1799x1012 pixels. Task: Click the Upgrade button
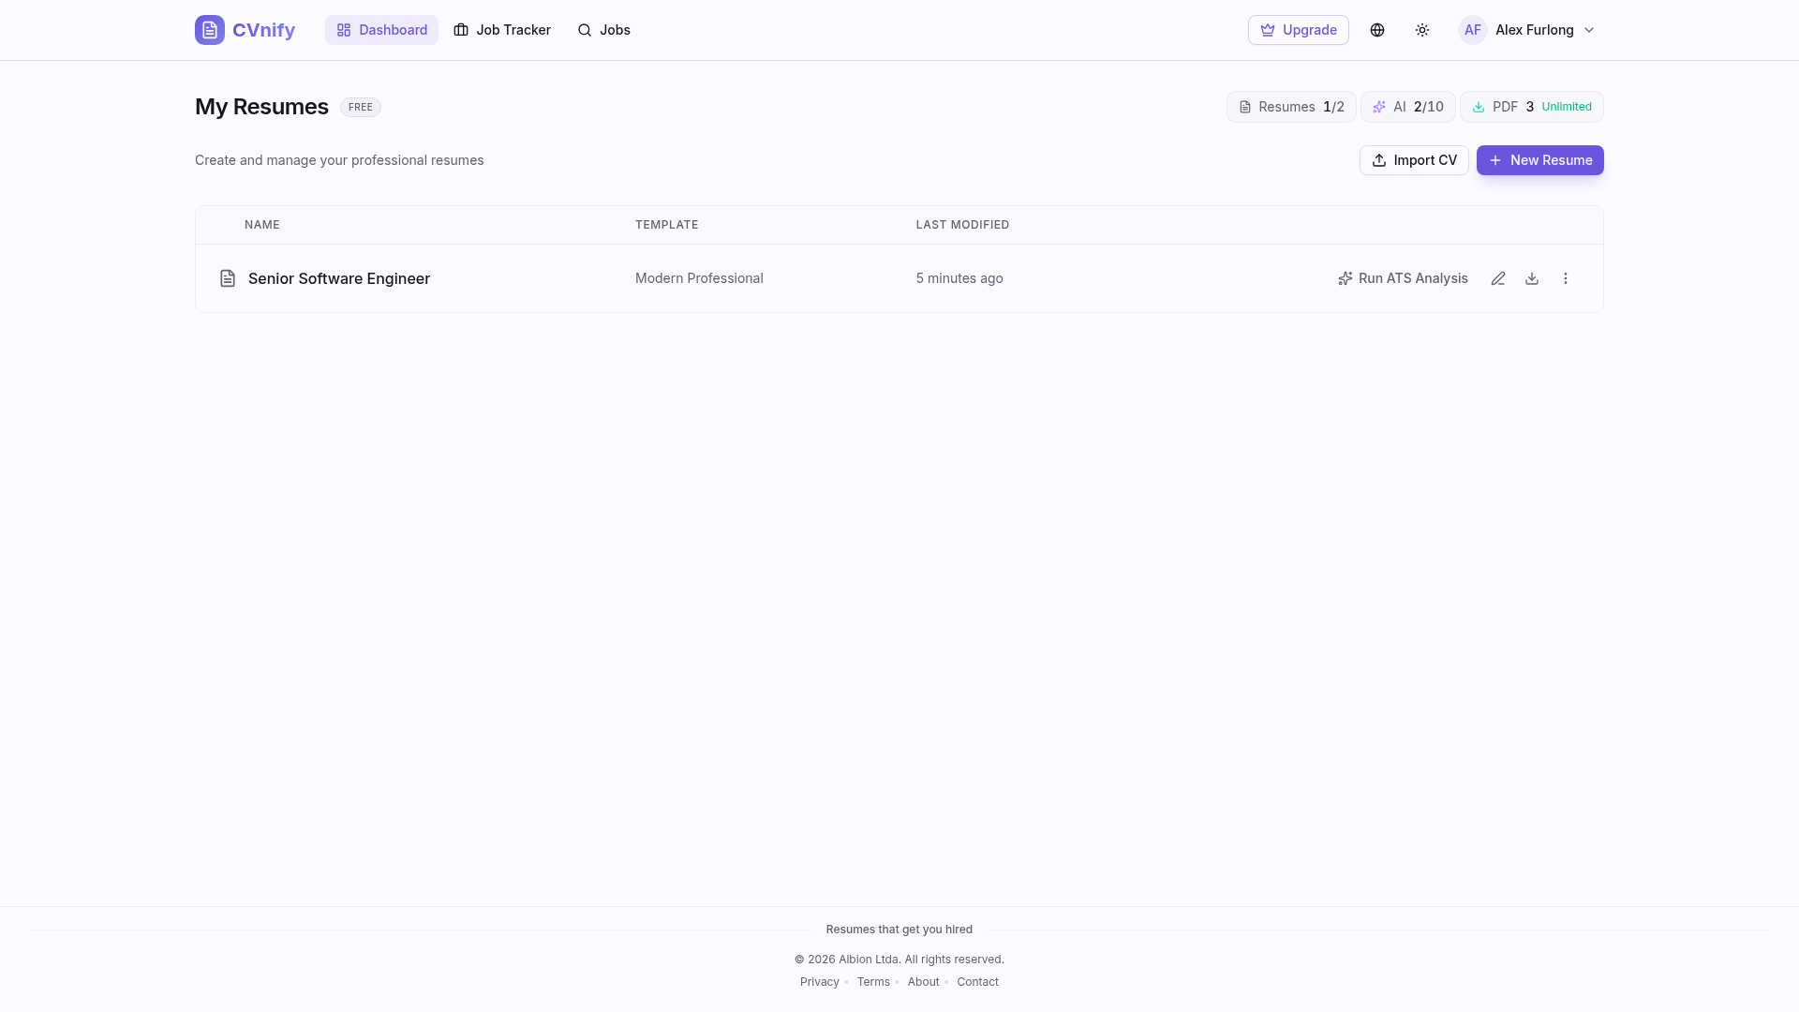click(1298, 29)
